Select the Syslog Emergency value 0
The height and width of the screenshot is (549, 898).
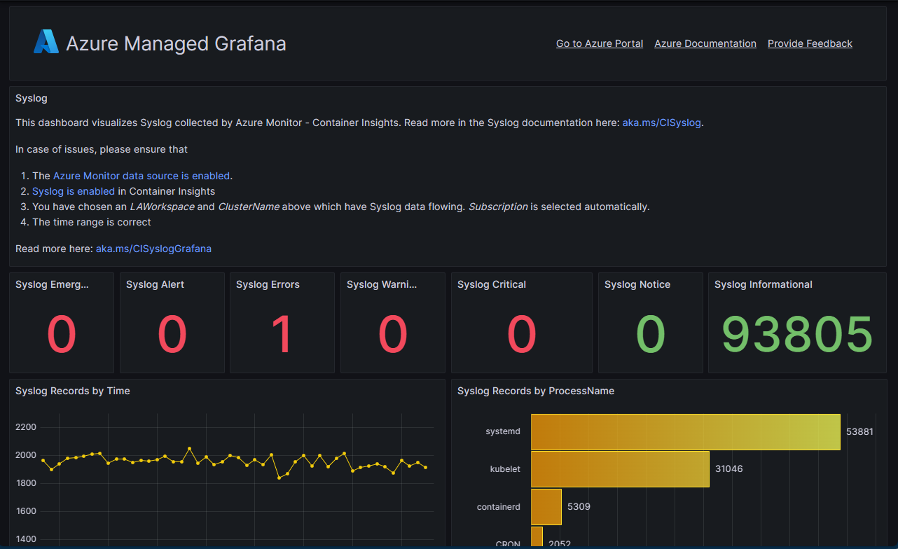(x=62, y=335)
